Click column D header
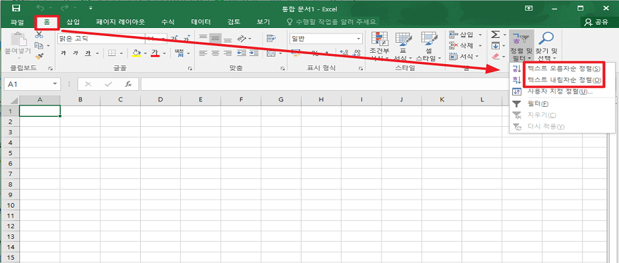Screen dimensions: 619x263 [160, 100]
